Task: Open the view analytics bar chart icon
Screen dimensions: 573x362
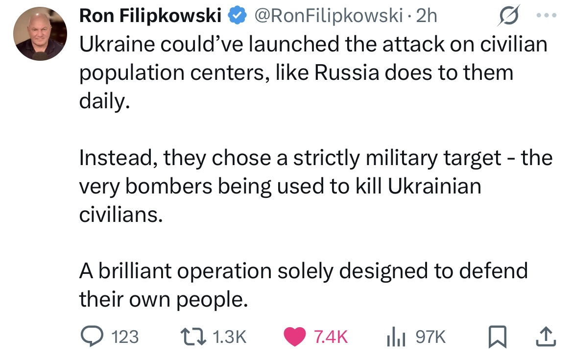Action: coord(398,337)
